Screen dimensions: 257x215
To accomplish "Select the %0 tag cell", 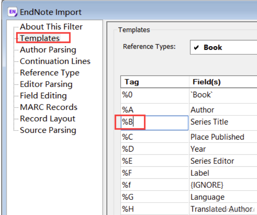I will 154,95.
